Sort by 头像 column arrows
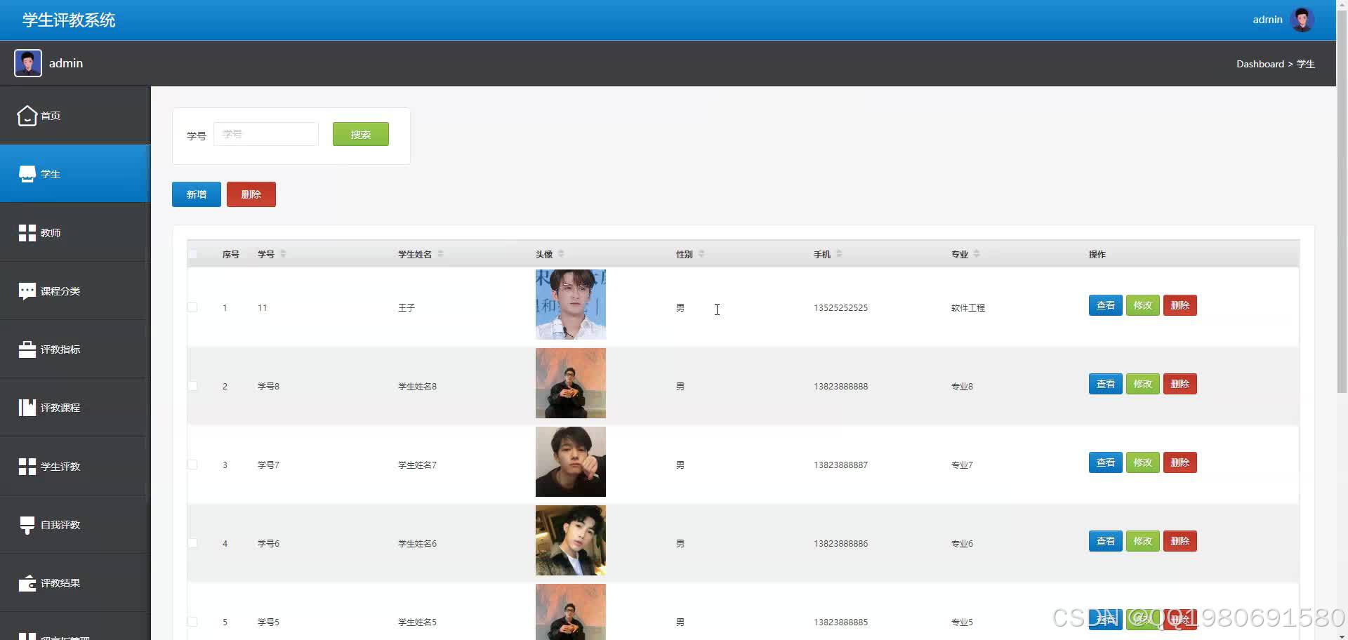This screenshot has height=640, width=1348. click(561, 254)
